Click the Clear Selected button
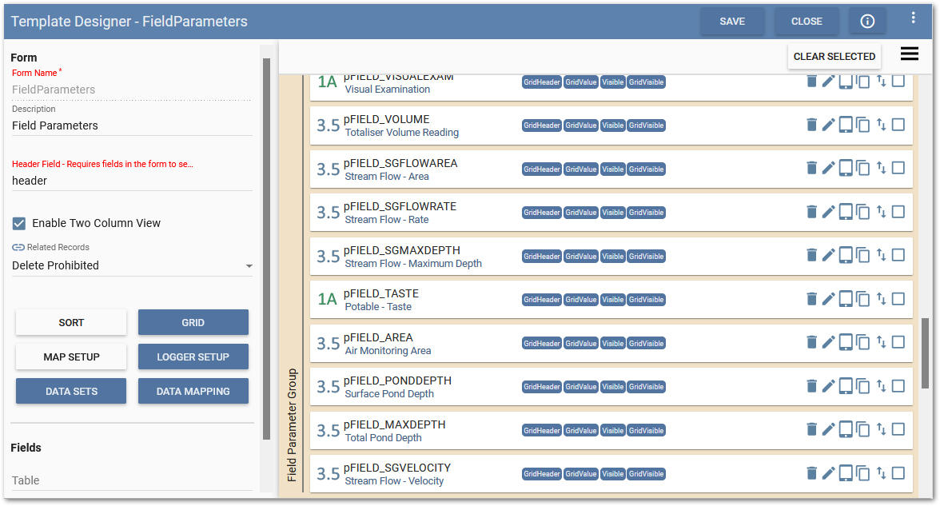940x506 pixels. point(834,56)
